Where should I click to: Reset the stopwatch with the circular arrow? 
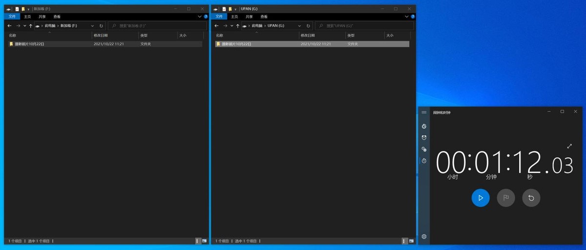(x=531, y=198)
